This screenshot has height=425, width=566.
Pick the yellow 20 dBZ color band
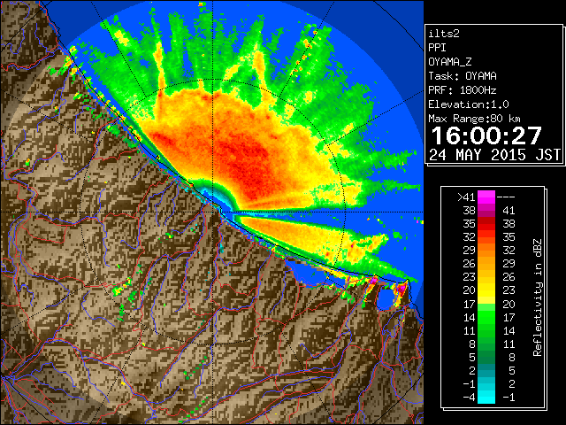pos(486,290)
